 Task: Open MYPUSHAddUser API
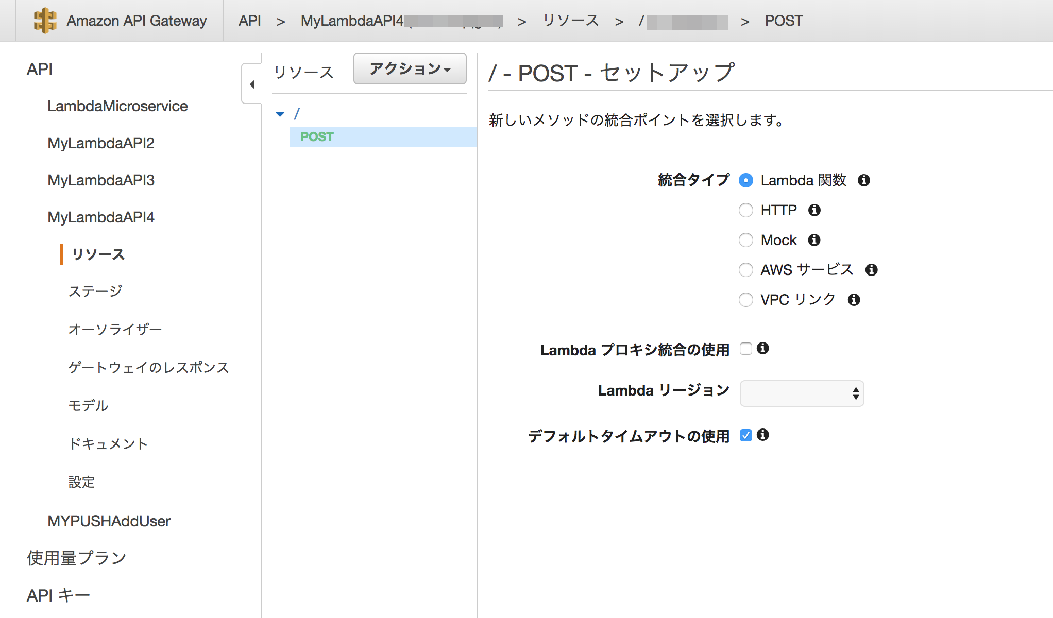pos(109,521)
